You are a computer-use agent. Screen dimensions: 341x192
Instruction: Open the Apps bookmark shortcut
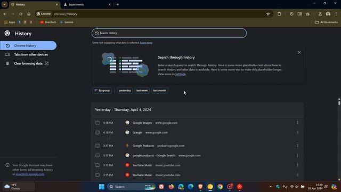tap(10, 22)
